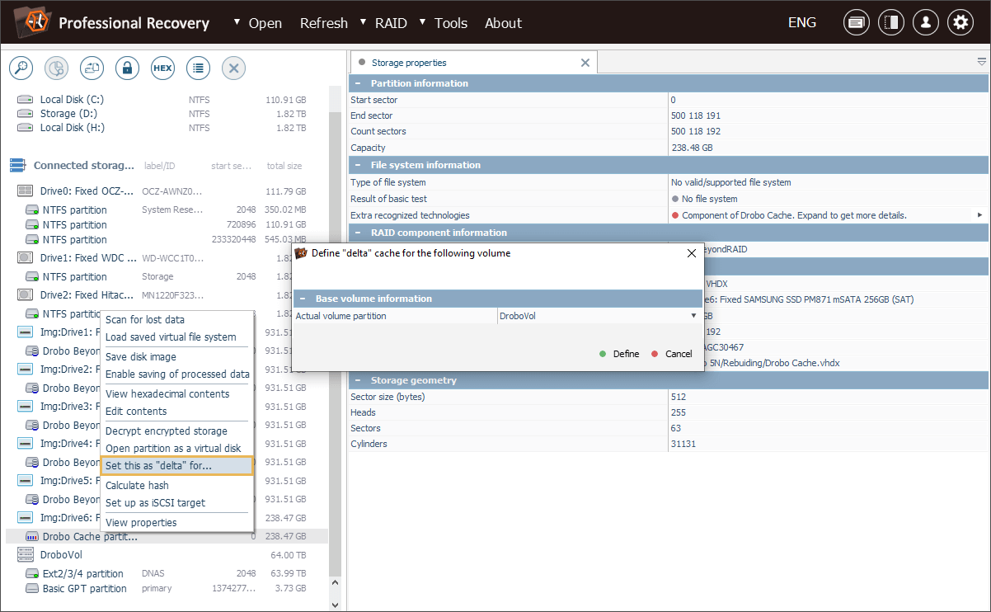Click the Storage (D:) drive icon

[25, 114]
